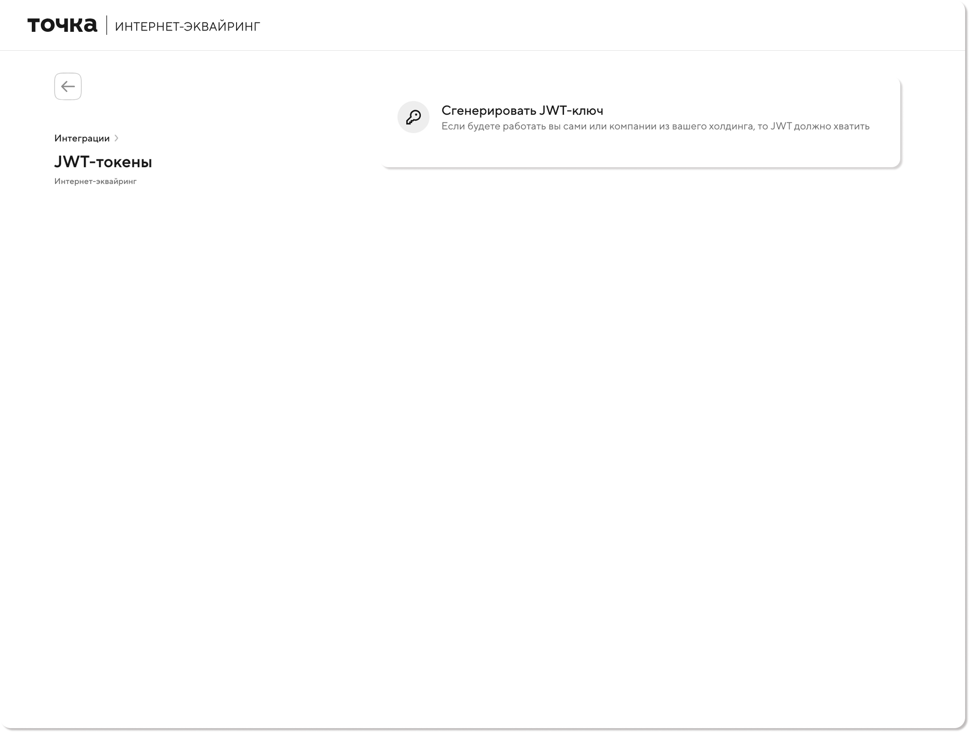Click the vertical divider beside the Точка logo
The width and height of the screenshot is (969, 732).
pyautogui.click(x=107, y=25)
